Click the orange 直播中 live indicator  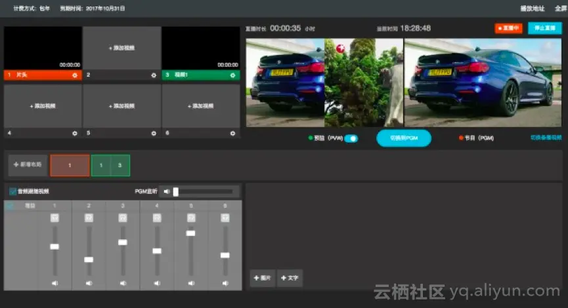click(x=509, y=28)
